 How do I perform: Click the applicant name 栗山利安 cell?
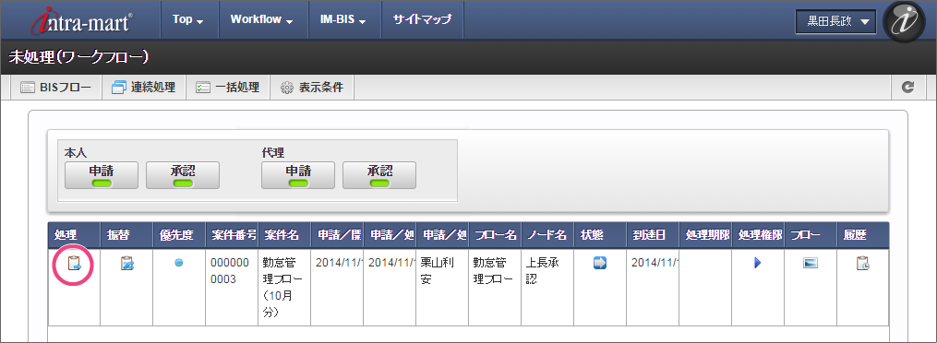point(442,288)
